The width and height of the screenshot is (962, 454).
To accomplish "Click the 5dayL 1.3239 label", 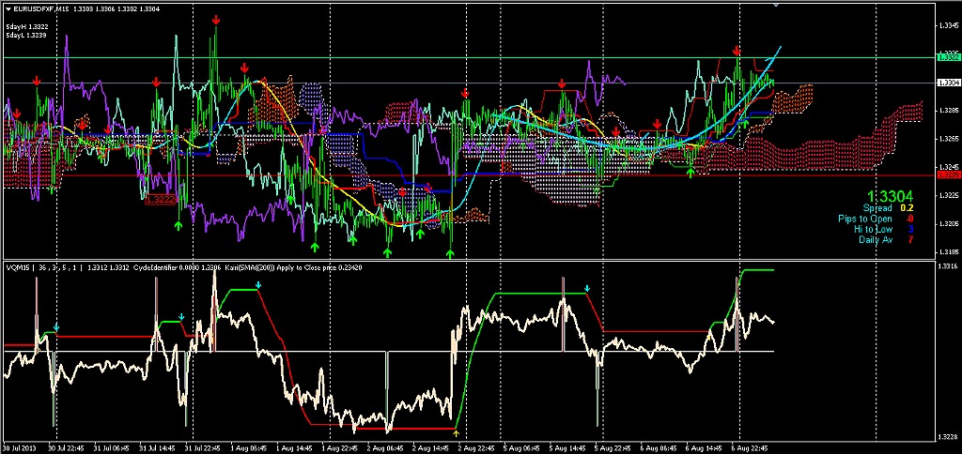I will coord(26,36).
